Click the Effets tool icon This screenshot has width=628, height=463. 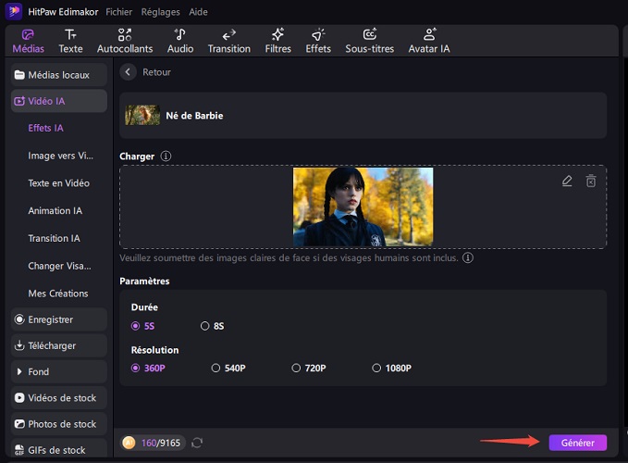tap(318, 41)
